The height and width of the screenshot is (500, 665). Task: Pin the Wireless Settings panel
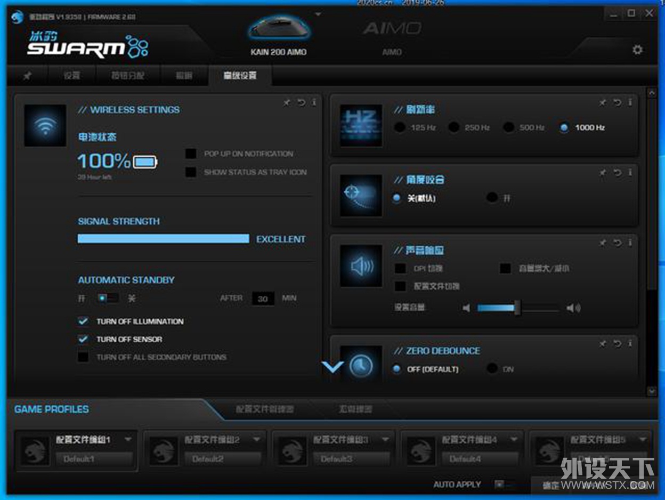[x=287, y=102]
